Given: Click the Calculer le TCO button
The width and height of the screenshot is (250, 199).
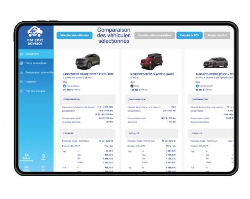Looking at the screenshot, I should click(189, 35).
